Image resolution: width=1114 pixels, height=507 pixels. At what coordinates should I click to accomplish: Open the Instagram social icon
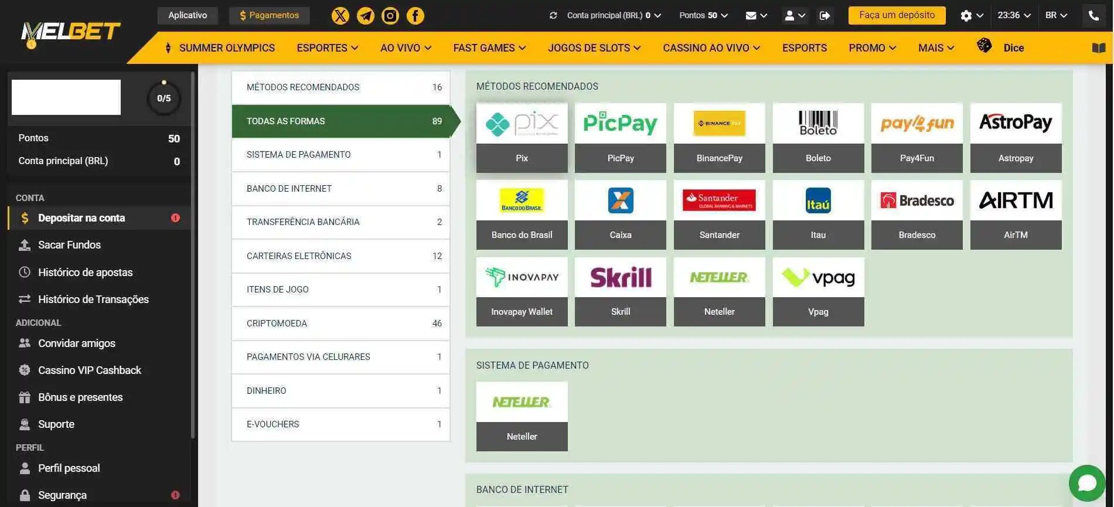click(390, 16)
